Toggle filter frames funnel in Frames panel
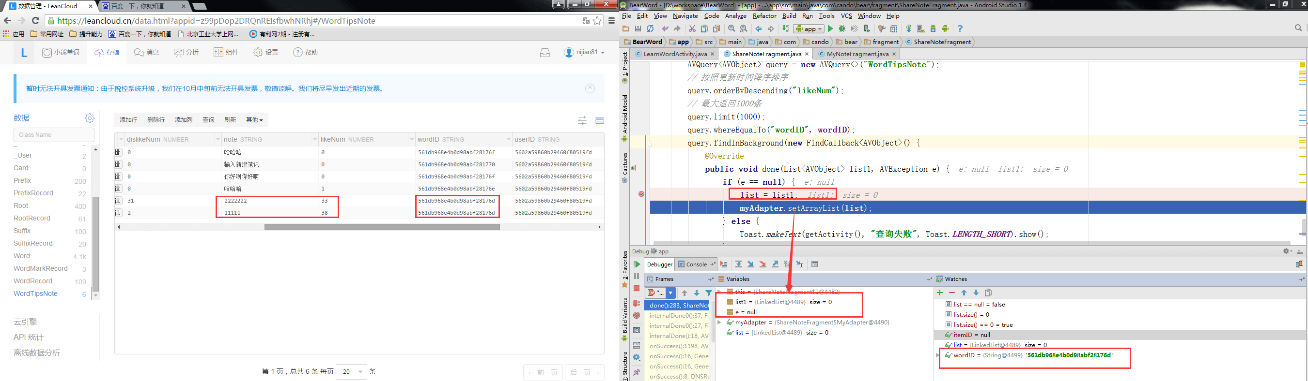1308x381 pixels. coord(709,293)
